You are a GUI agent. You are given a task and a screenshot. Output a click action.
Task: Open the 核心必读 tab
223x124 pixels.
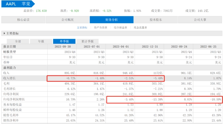[23, 20]
